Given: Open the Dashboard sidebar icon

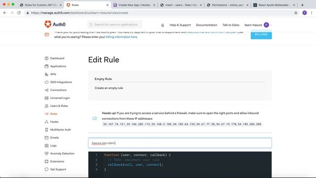Looking at the screenshot, I should click(x=46, y=58).
